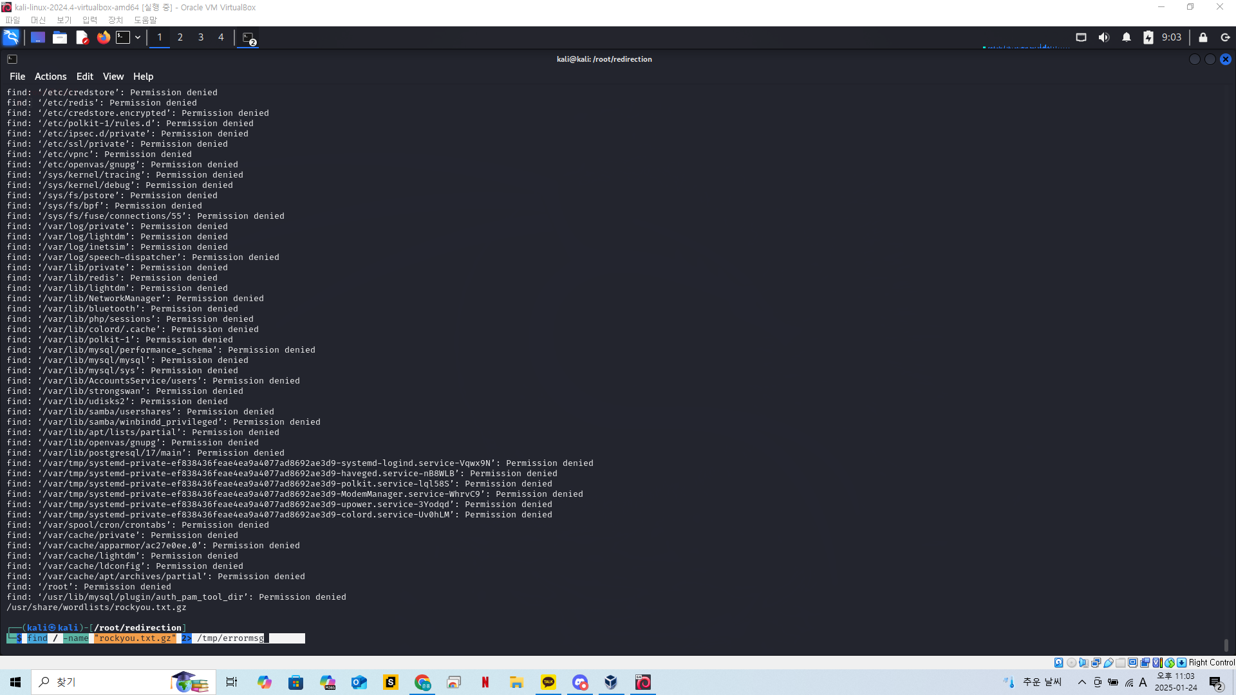
Task: Open the wired network connection icon
Action: 1081,37
